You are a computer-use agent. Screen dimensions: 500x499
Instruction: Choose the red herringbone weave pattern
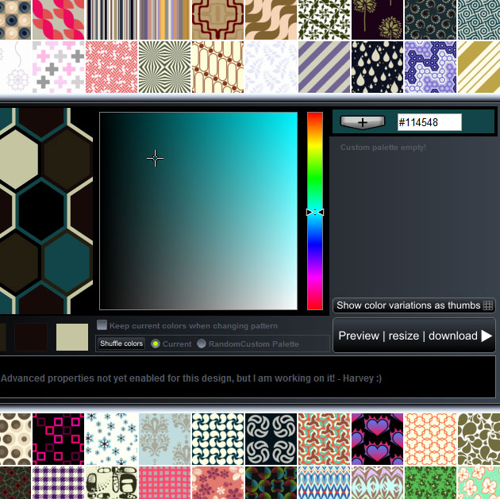pos(112,67)
